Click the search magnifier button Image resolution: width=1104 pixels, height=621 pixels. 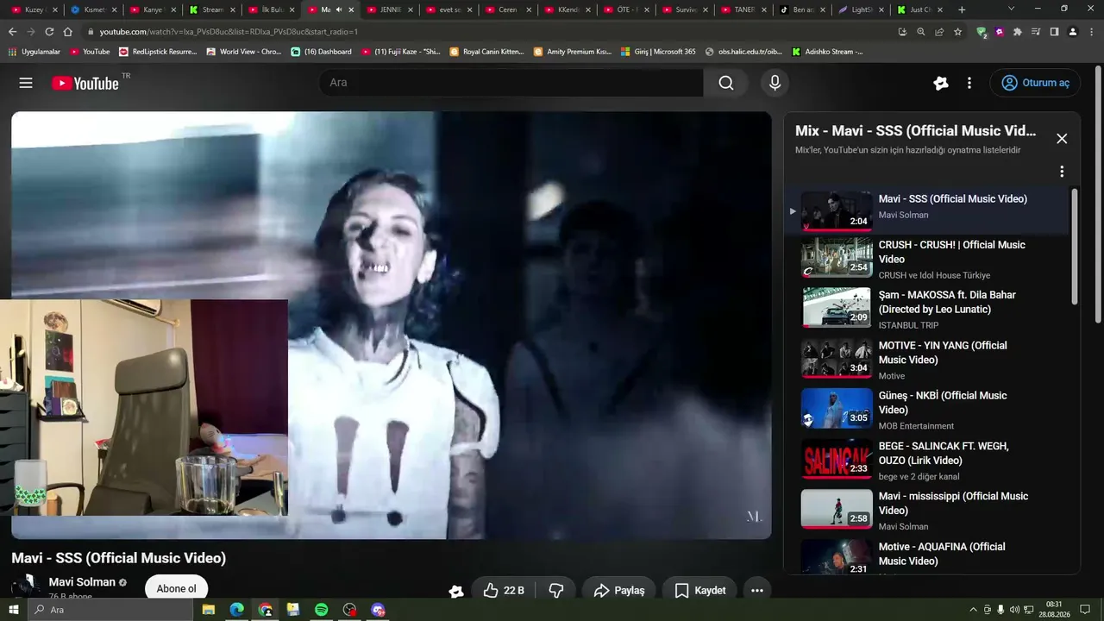point(726,83)
